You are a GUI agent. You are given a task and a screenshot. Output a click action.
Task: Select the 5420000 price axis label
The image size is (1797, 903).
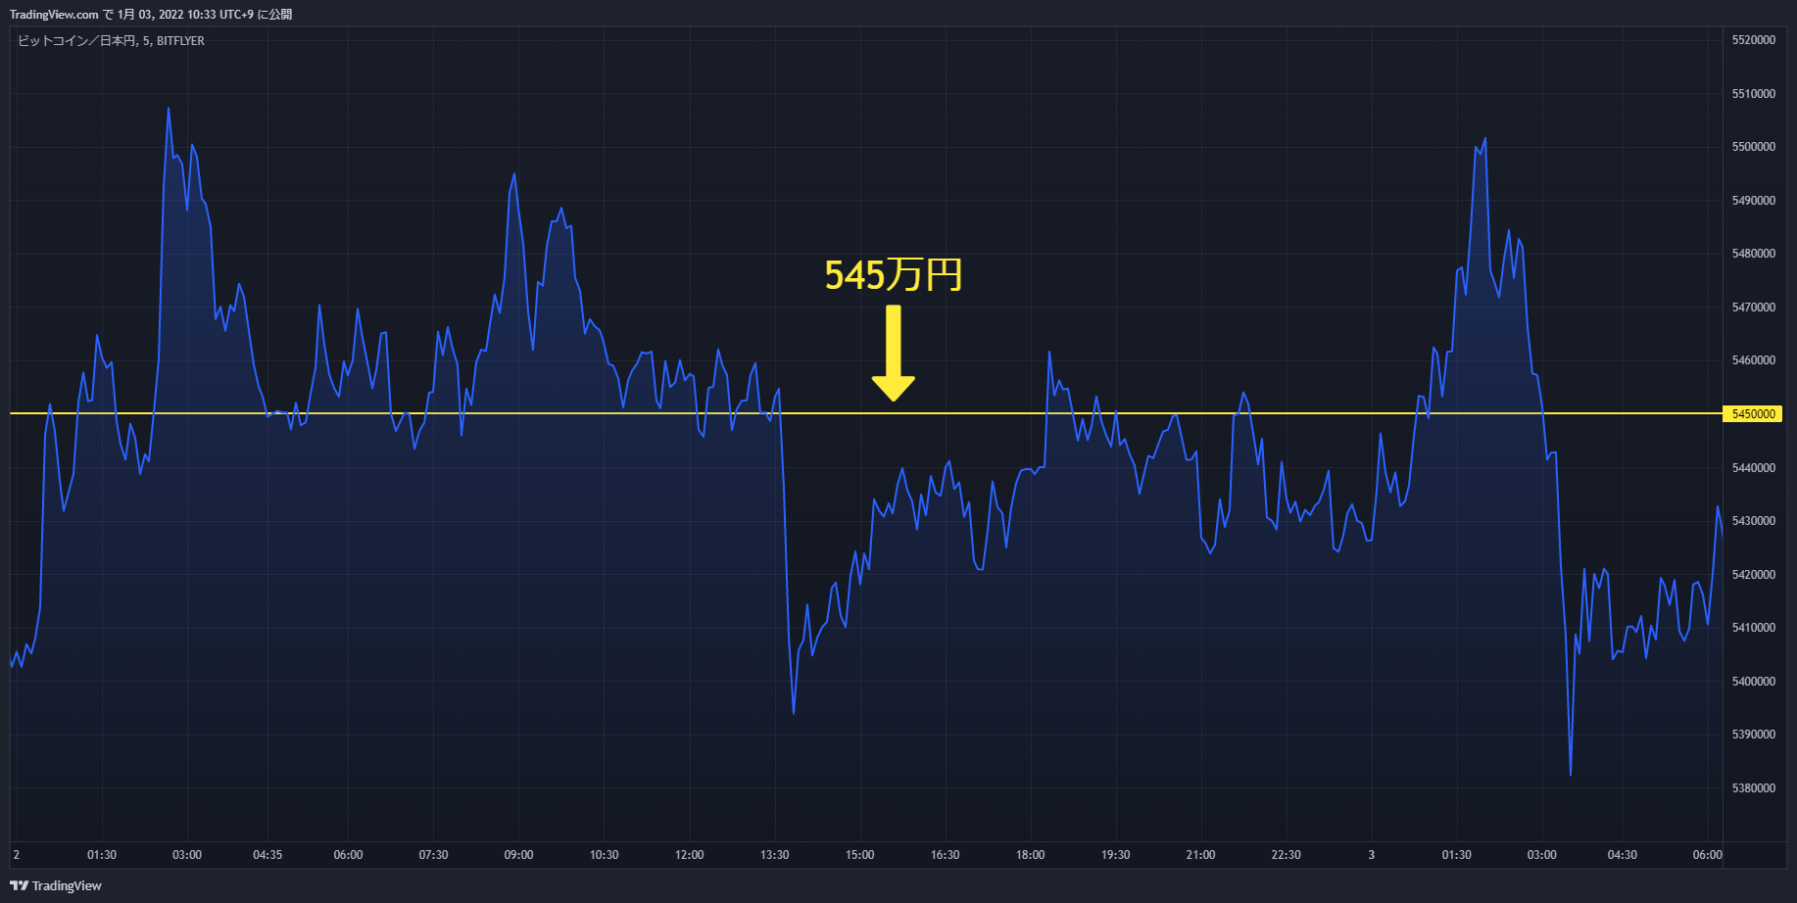pos(1753,575)
